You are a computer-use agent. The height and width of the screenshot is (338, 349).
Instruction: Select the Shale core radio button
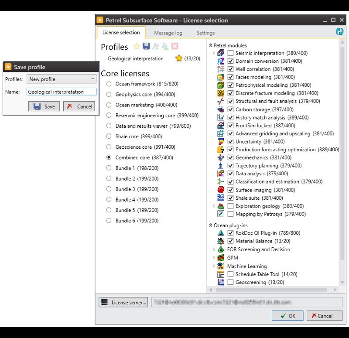pos(109,136)
